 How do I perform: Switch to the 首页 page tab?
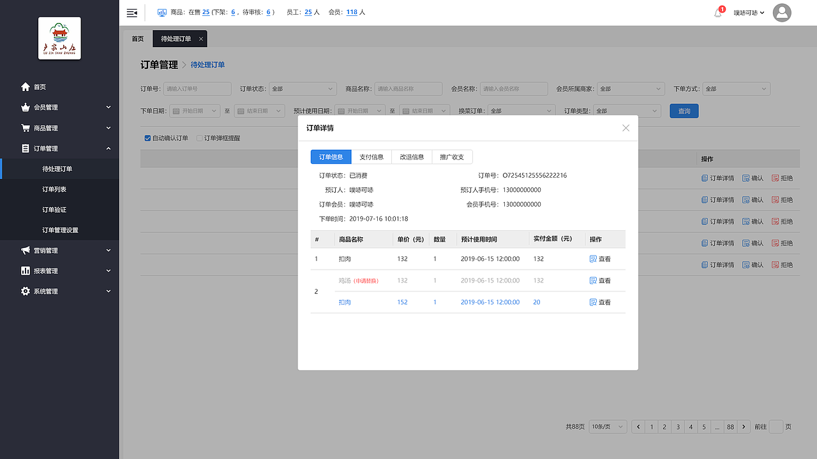tap(138, 39)
